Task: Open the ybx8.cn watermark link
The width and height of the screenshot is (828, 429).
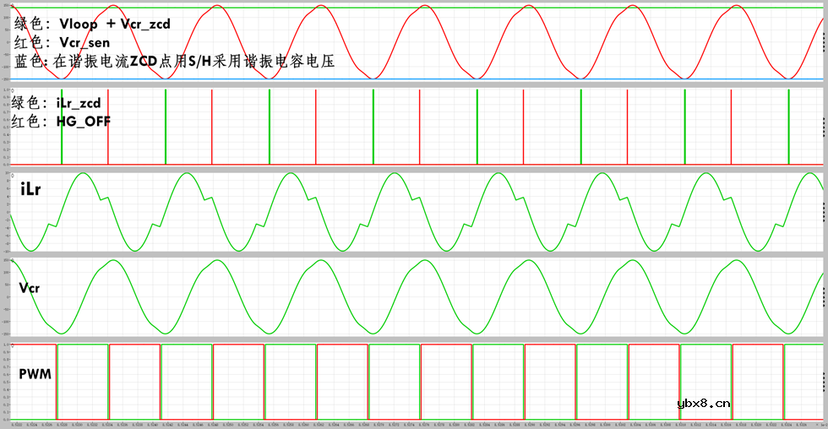Action: pyautogui.click(x=704, y=404)
